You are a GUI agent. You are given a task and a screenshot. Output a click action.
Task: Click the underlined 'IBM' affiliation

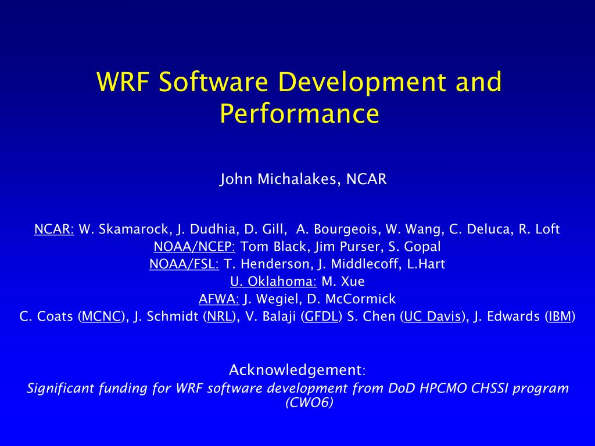(560, 316)
